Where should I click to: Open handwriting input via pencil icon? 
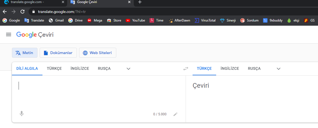point(175,114)
